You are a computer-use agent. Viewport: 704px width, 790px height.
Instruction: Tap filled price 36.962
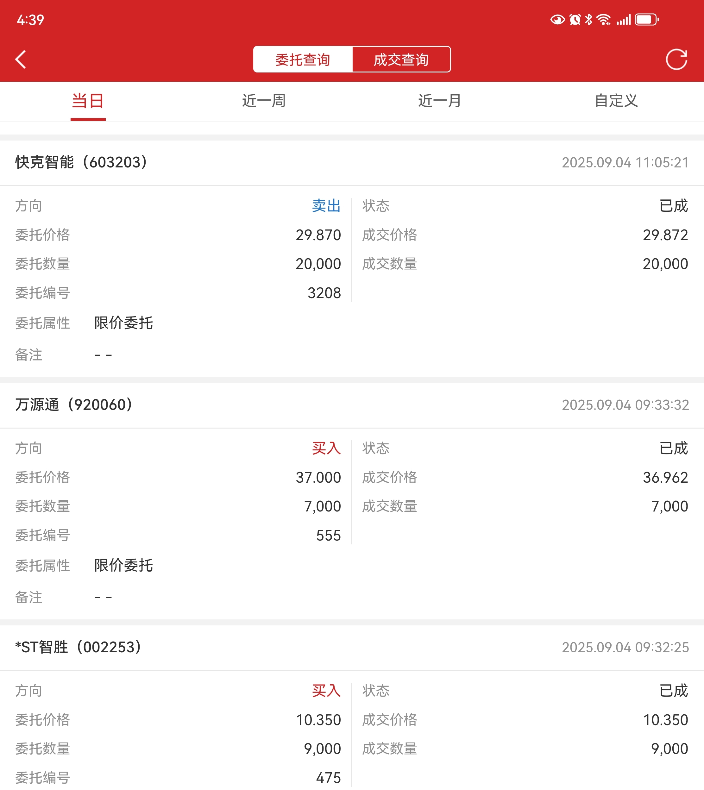(665, 478)
